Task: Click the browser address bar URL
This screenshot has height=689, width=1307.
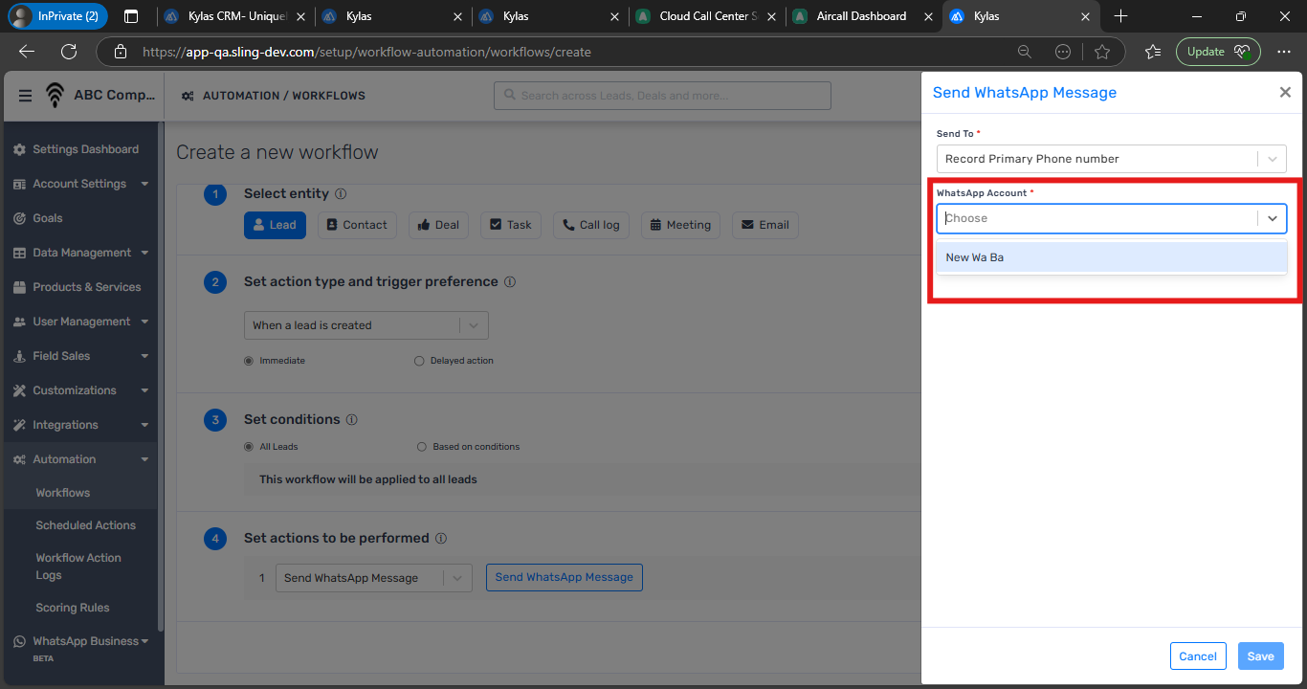Action: pos(366,52)
